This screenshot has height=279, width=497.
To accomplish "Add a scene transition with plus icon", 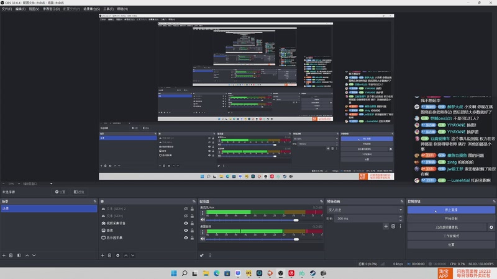I will 386,226.
